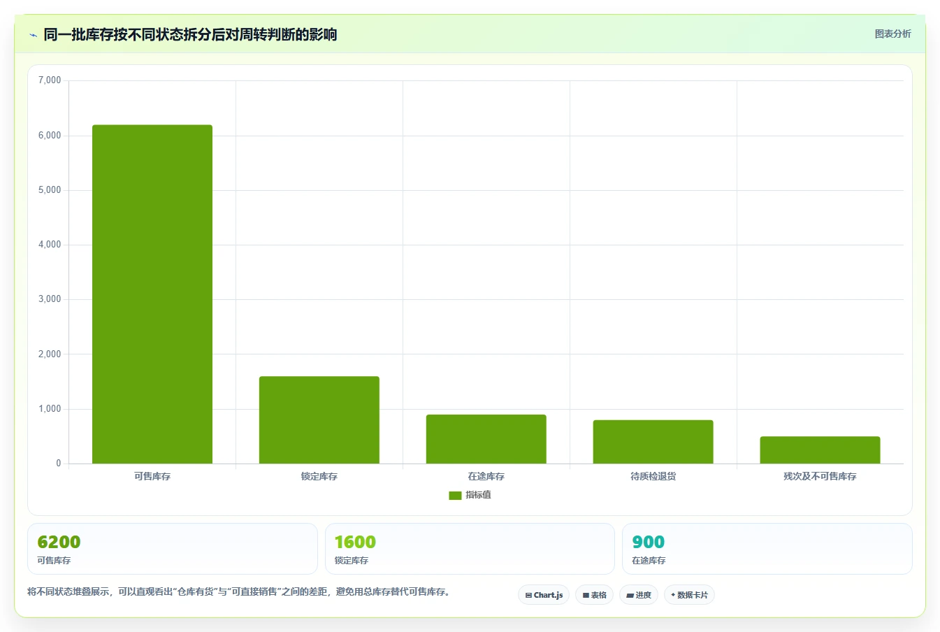The width and height of the screenshot is (940, 632).
Task: Select the 残次及不可售库存 bar in the chart
Action: [820, 450]
